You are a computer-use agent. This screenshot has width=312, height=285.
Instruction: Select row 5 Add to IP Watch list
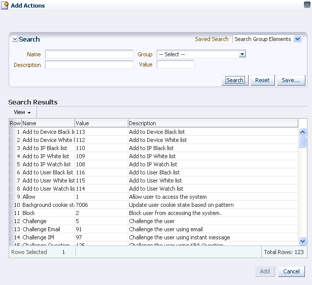[153, 164]
